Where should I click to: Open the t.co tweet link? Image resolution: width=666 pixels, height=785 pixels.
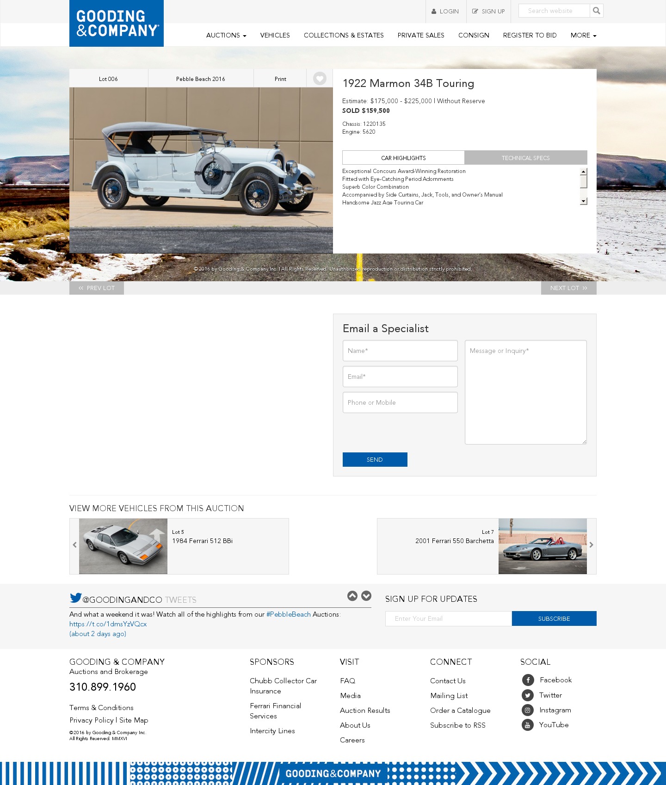click(x=108, y=624)
